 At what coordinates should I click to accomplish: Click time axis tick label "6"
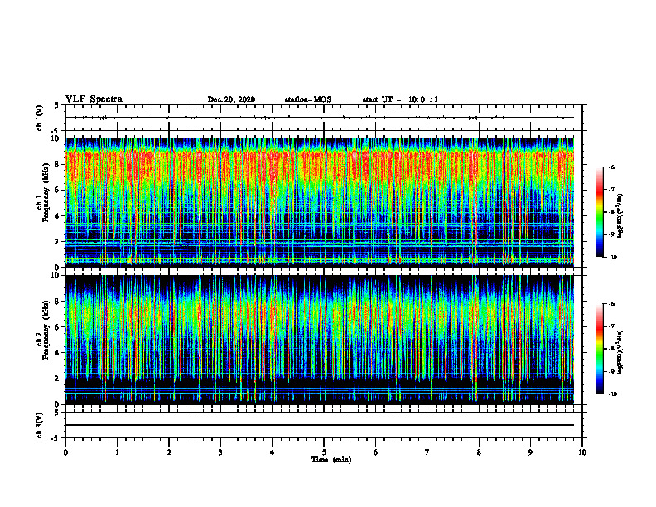376,452
